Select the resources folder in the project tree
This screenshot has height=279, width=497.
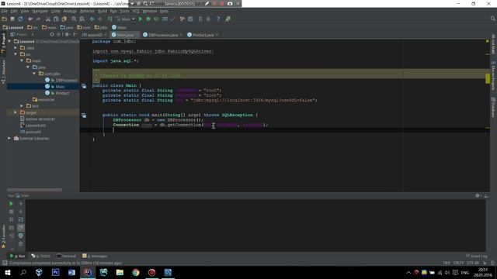(43, 99)
